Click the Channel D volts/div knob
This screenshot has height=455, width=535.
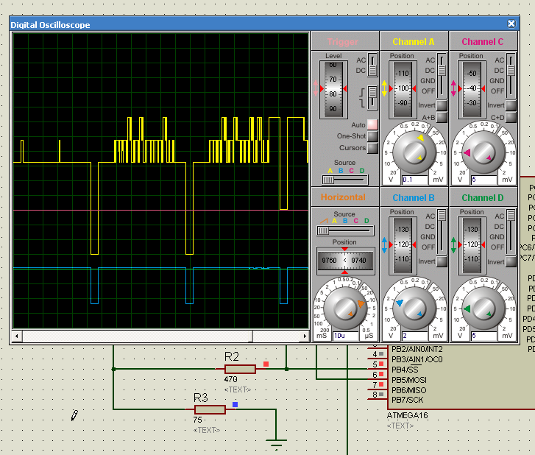(x=483, y=308)
